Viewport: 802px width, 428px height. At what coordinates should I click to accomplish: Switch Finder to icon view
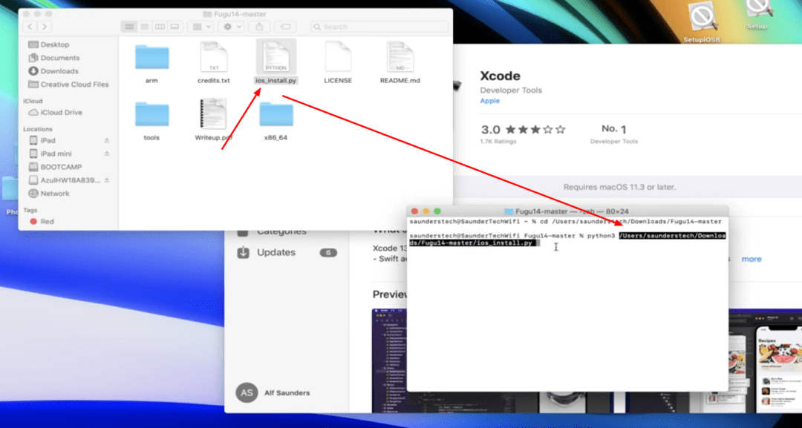(x=129, y=27)
